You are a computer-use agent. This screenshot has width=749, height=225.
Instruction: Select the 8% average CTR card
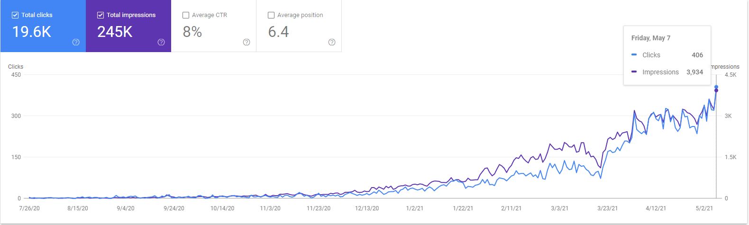pyautogui.click(x=214, y=26)
